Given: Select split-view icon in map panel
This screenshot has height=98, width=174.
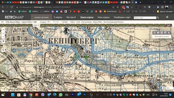Looking at the screenshot, I should (x=162, y=33).
